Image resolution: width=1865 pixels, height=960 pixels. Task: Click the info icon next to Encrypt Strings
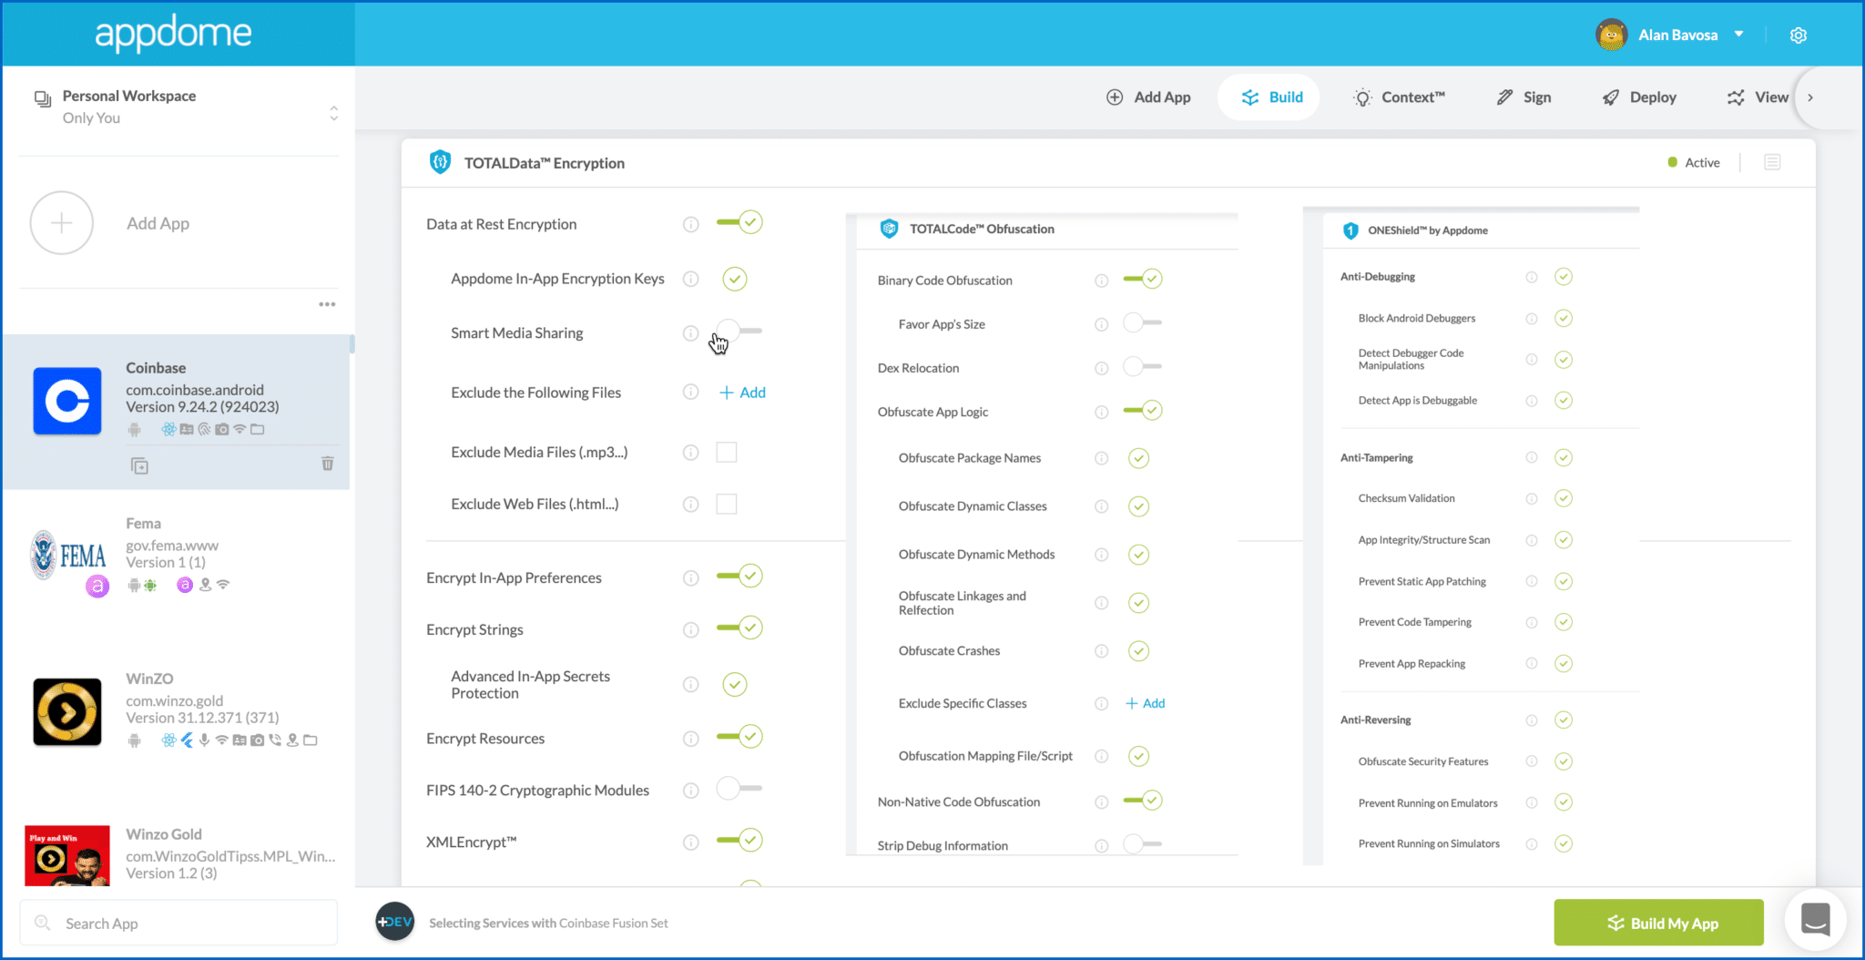click(x=690, y=628)
